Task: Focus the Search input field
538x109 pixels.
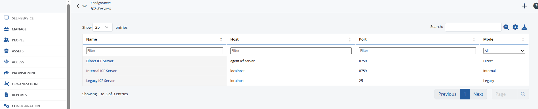Action: pyautogui.click(x=473, y=27)
